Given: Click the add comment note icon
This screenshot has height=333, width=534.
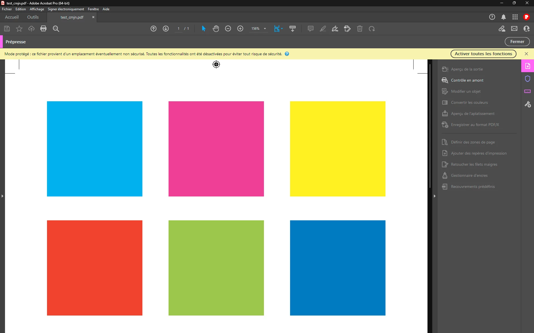Looking at the screenshot, I should [311, 29].
